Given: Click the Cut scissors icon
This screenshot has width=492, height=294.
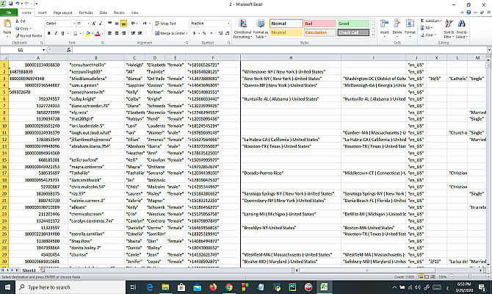Looking at the screenshot, I should 18,21.
